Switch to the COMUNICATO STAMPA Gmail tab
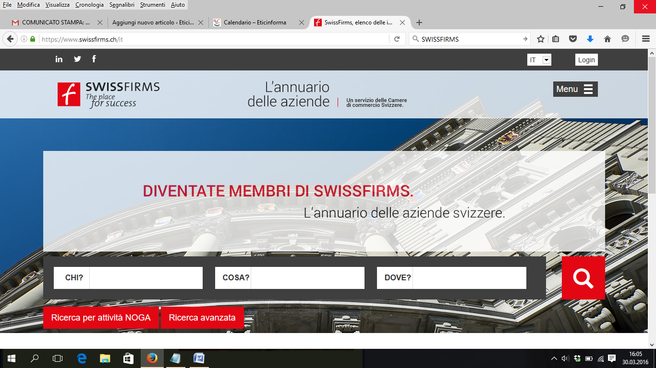The image size is (656, 368). coord(57,23)
